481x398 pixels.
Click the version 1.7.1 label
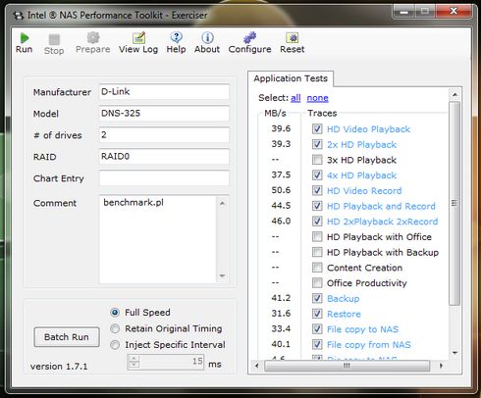[59, 367]
